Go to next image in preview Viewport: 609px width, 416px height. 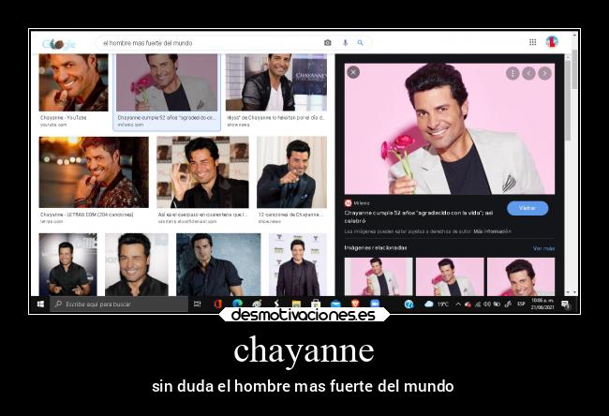[x=544, y=73]
